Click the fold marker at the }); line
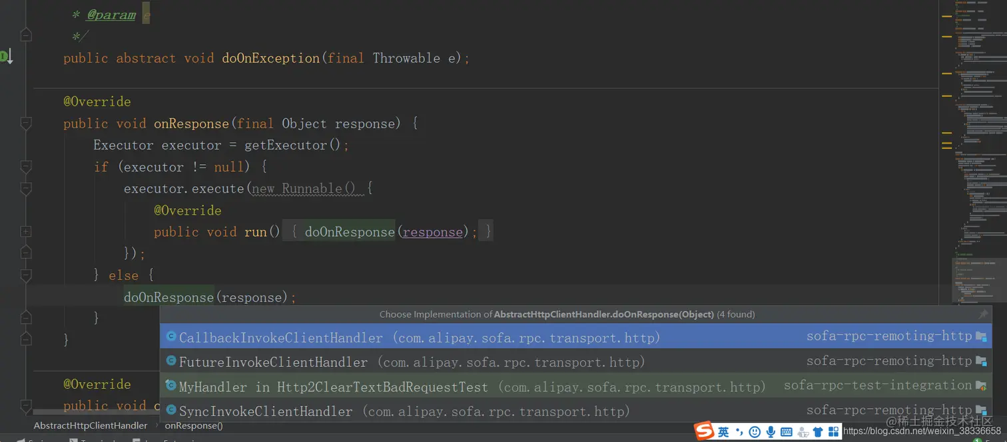1007x442 pixels. (x=26, y=253)
